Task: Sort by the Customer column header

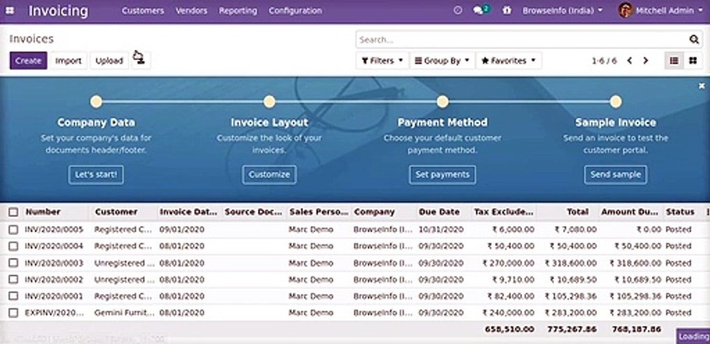Action: tap(116, 212)
